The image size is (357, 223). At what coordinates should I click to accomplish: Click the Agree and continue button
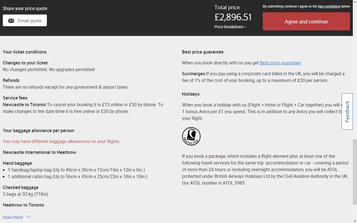coord(306,21)
